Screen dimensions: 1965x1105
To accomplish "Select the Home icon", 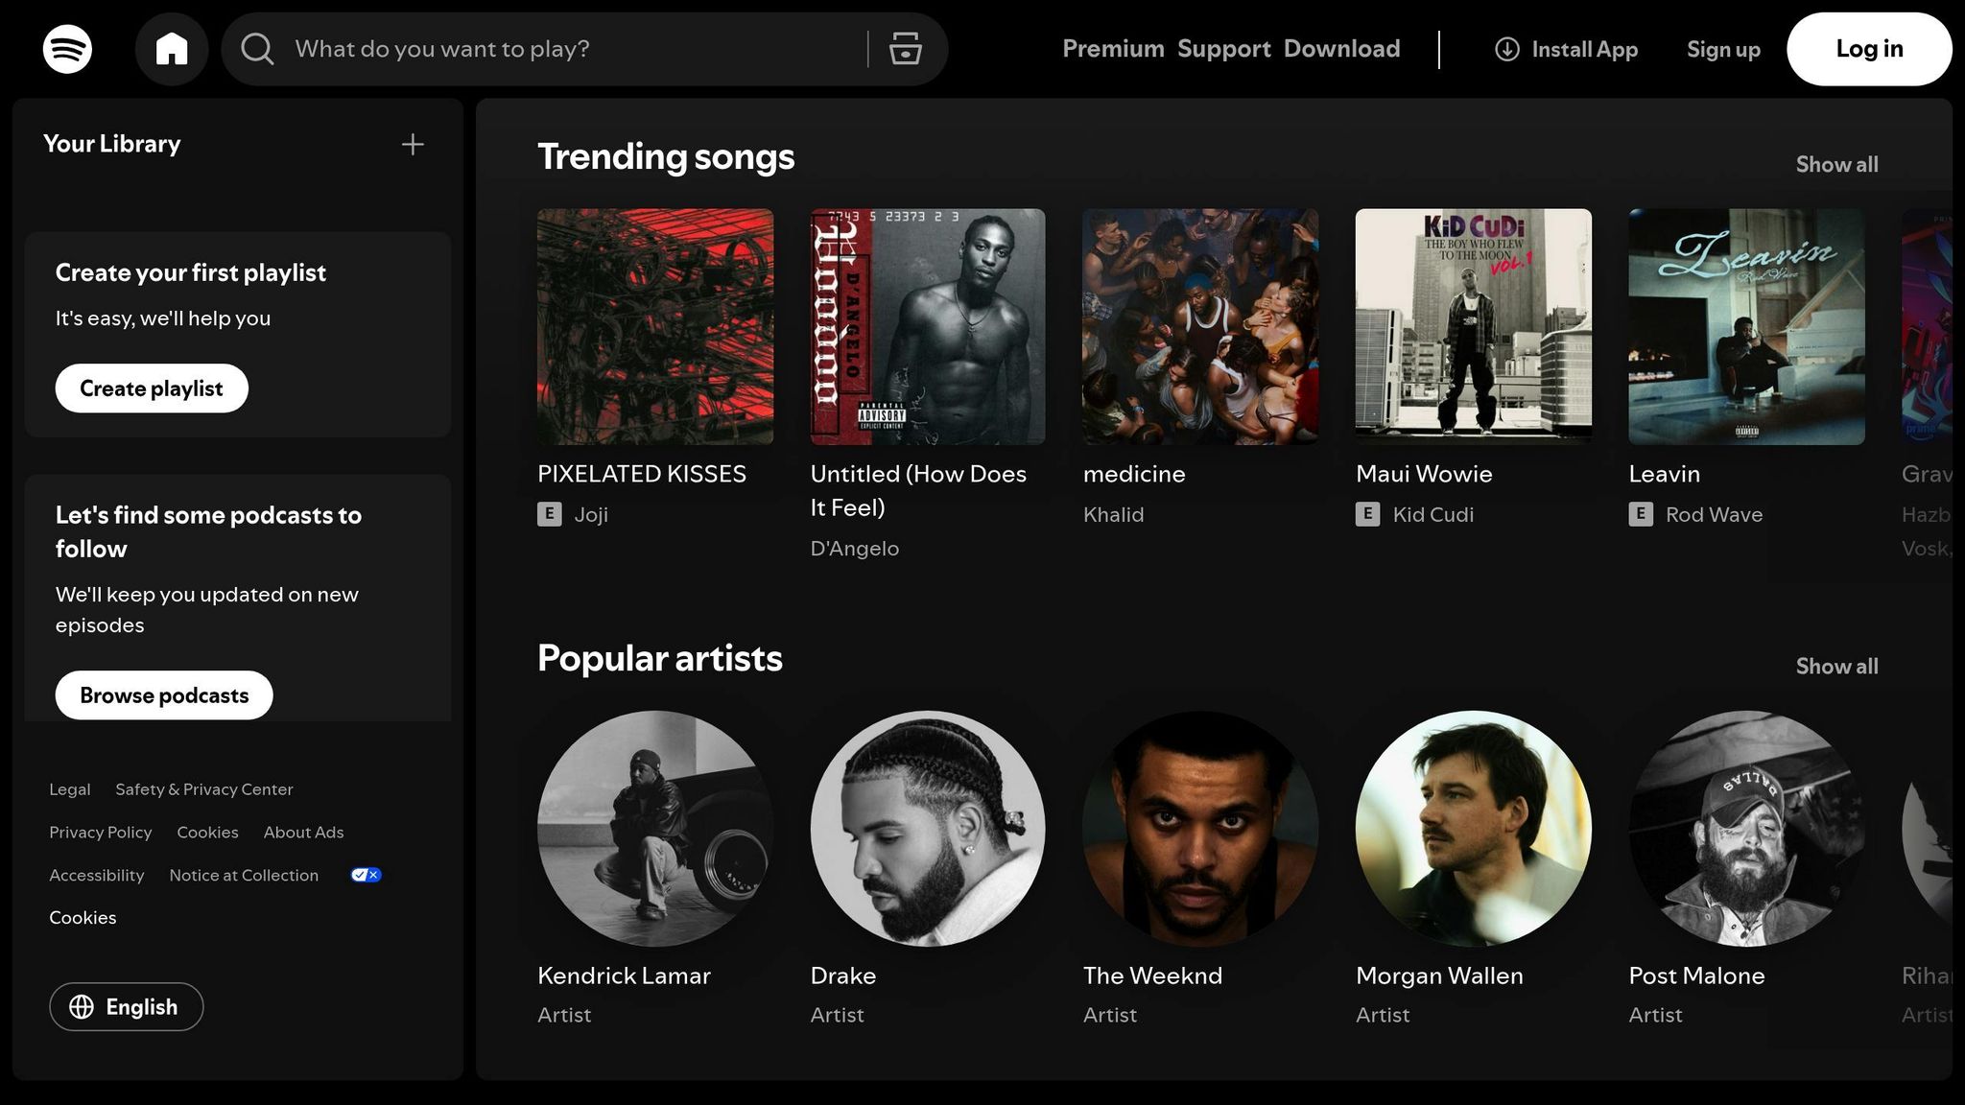I will pyautogui.click(x=173, y=48).
